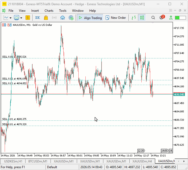Click the O: 4695.540 status bar value
Viewport: 188px width, 170px height.
point(114,167)
